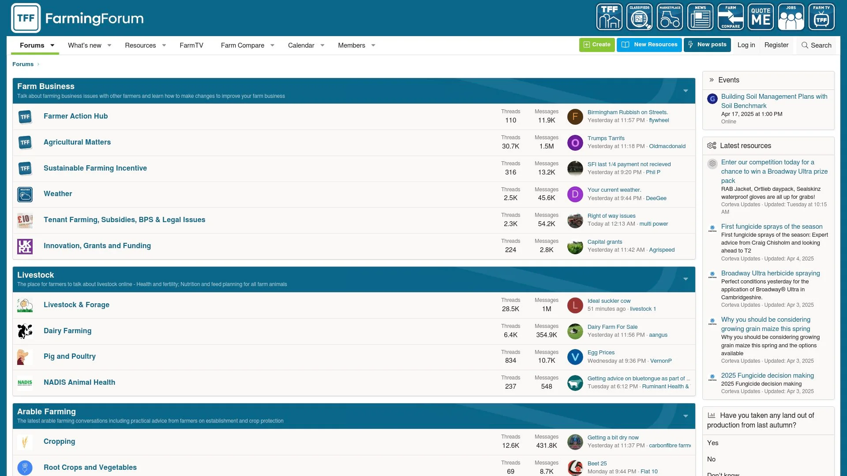847x476 pixels.
Task: Open the Jobs icon in header
Action: pos(791,17)
